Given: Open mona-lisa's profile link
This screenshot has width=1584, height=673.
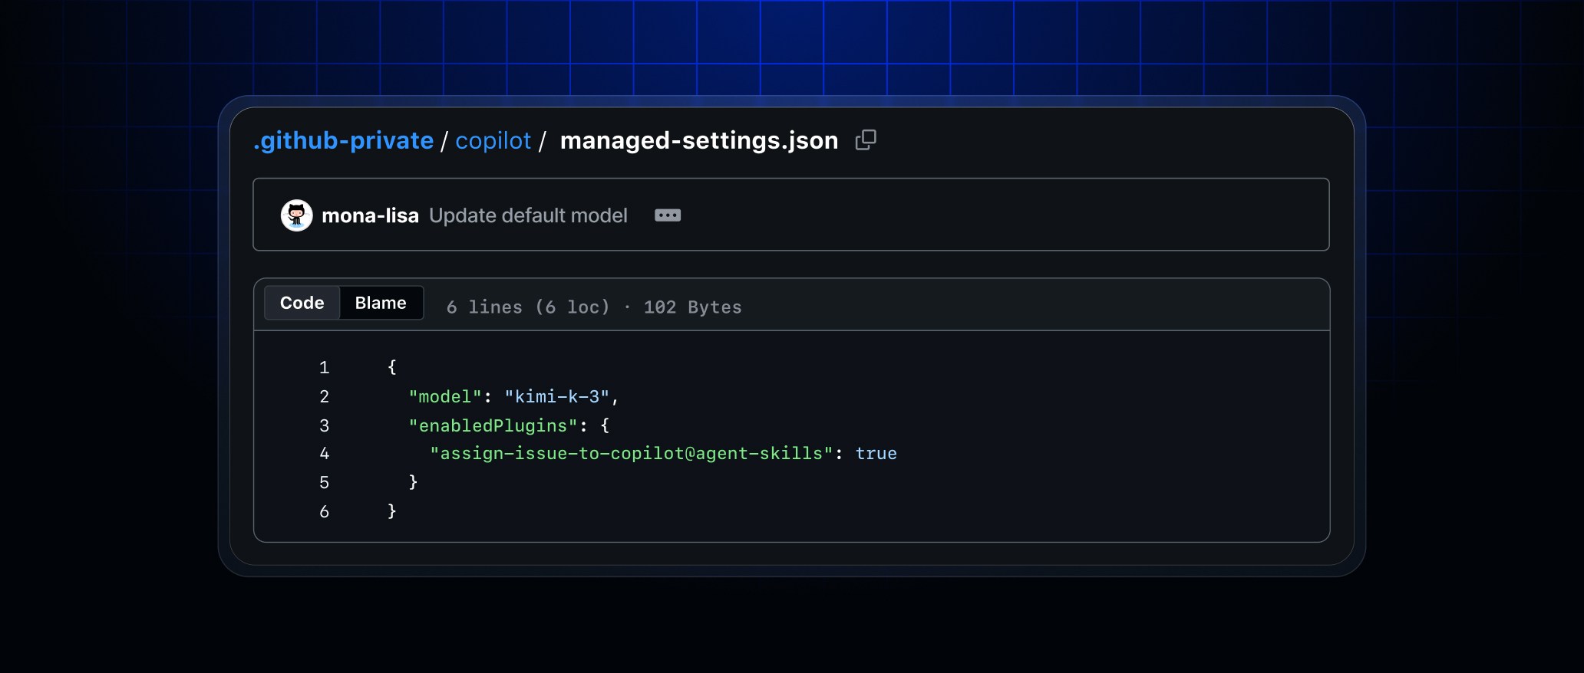Looking at the screenshot, I should (x=370, y=215).
